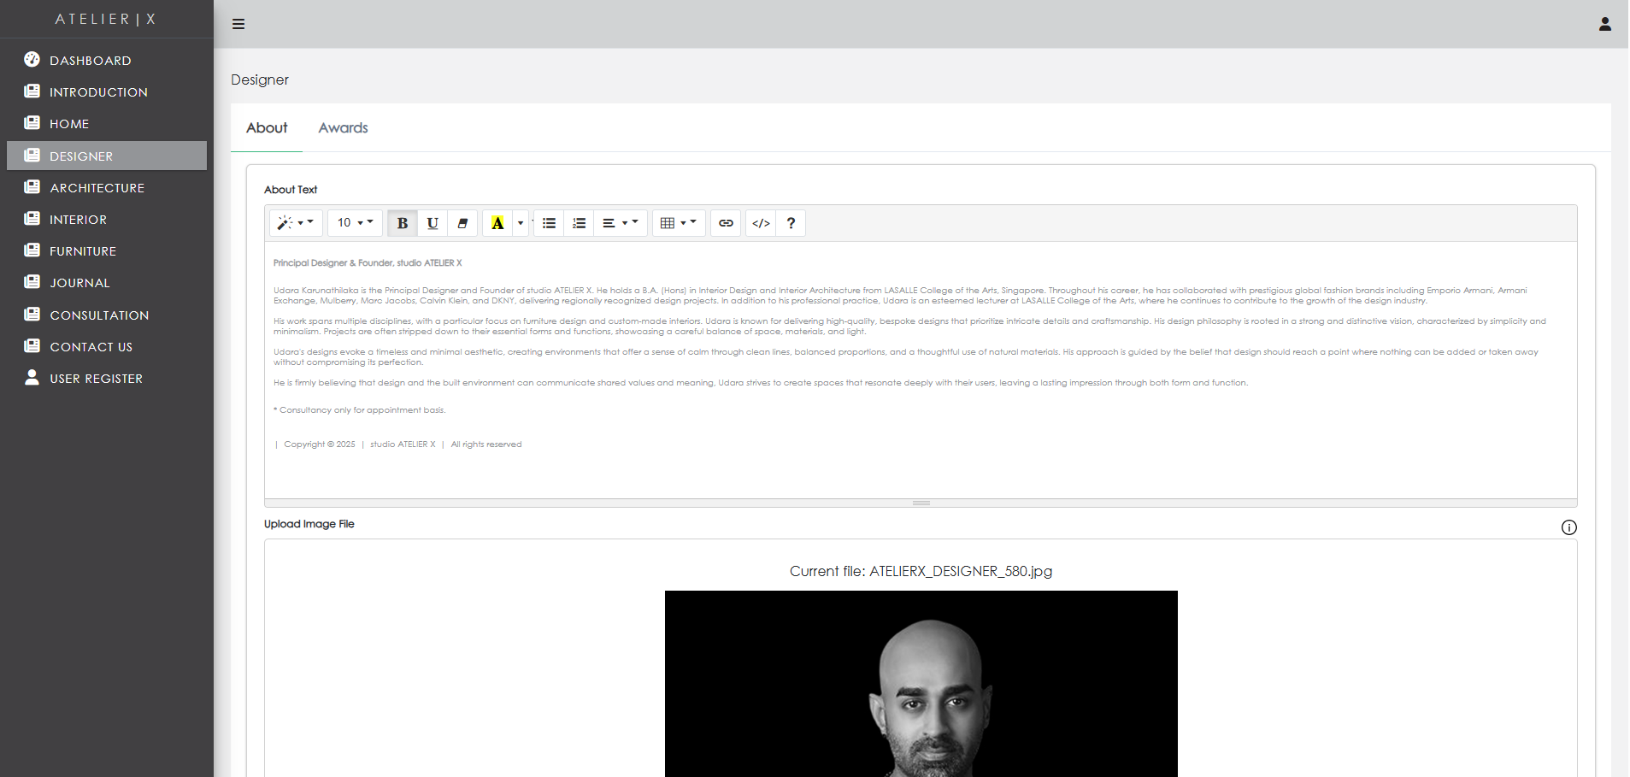Toggle underline formatting in the editor
Image resolution: width=1630 pixels, height=777 pixels.
coord(433,223)
